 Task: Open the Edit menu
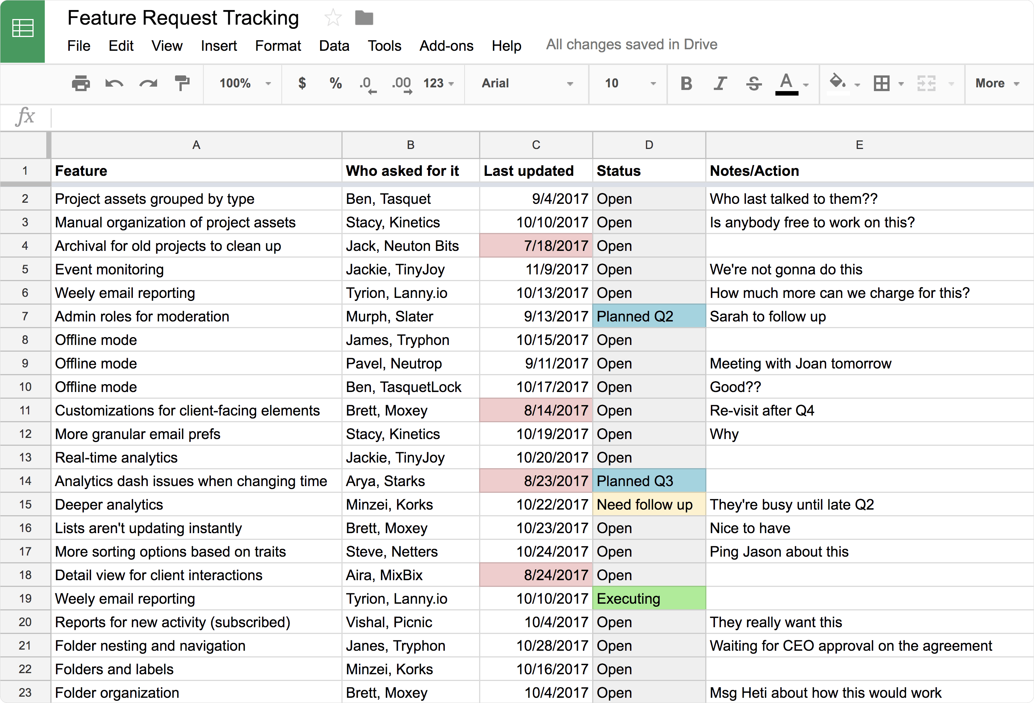[121, 46]
